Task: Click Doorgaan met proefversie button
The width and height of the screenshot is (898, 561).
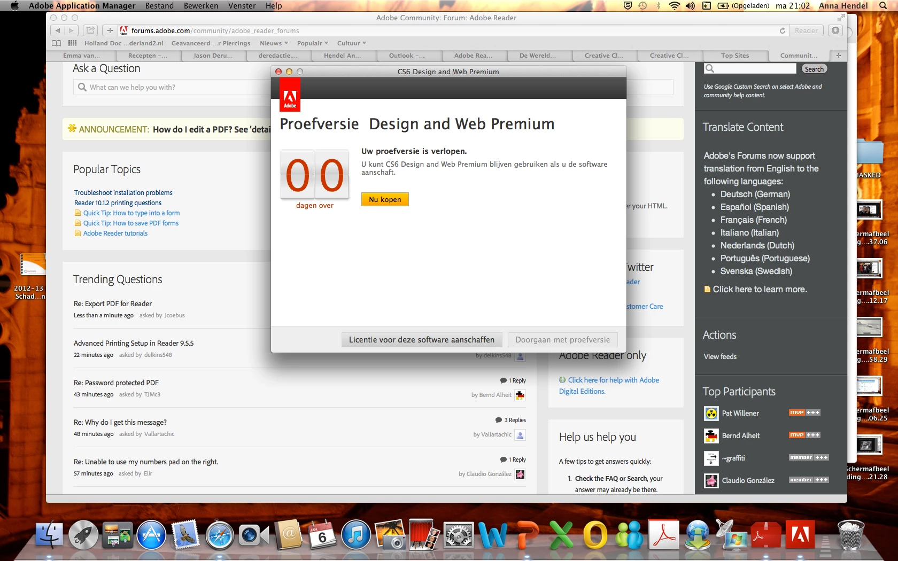Action: (562, 340)
